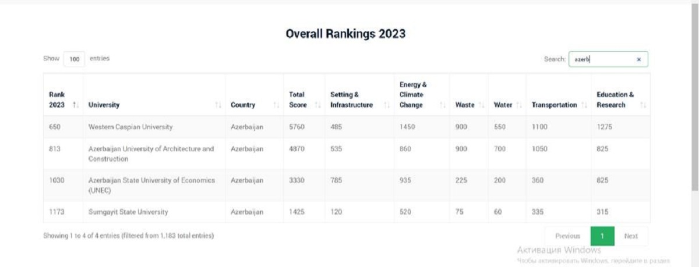This screenshot has width=699, height=267.
Task: Select Sumgayit State University row
Action: tap(347, 212)
